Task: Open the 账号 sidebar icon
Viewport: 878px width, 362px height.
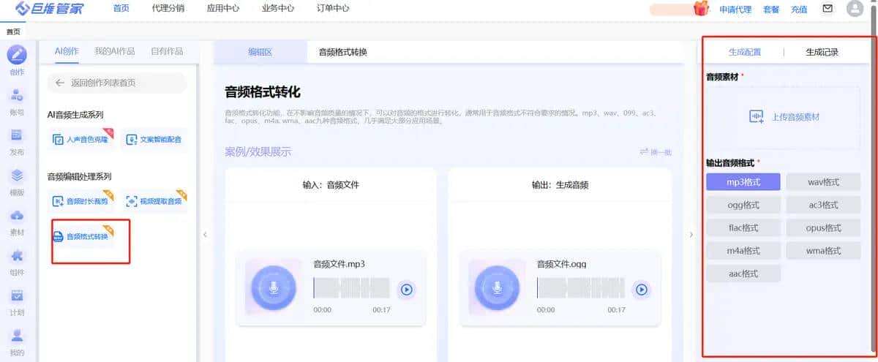Action: [x=17, y=96]
